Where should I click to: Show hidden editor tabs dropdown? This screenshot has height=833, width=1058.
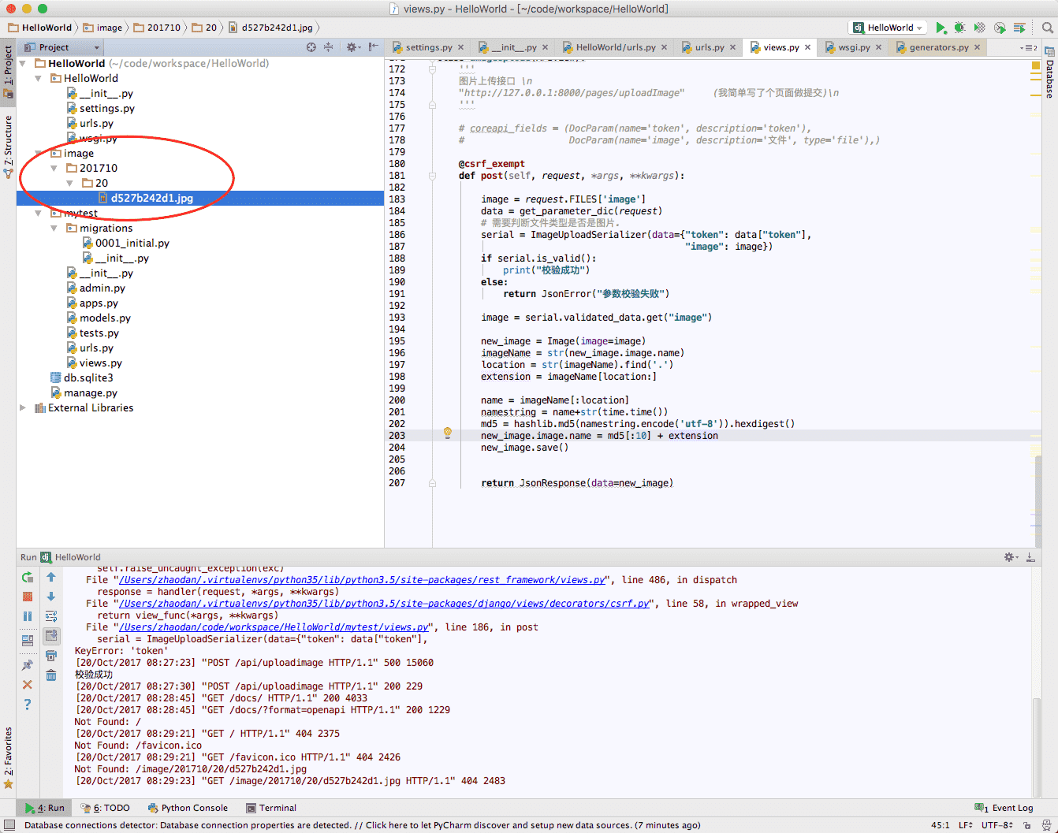(x=1029, y=48)
